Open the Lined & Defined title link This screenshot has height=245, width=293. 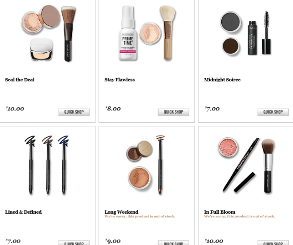pyautogui.click(x=23, y=212)
